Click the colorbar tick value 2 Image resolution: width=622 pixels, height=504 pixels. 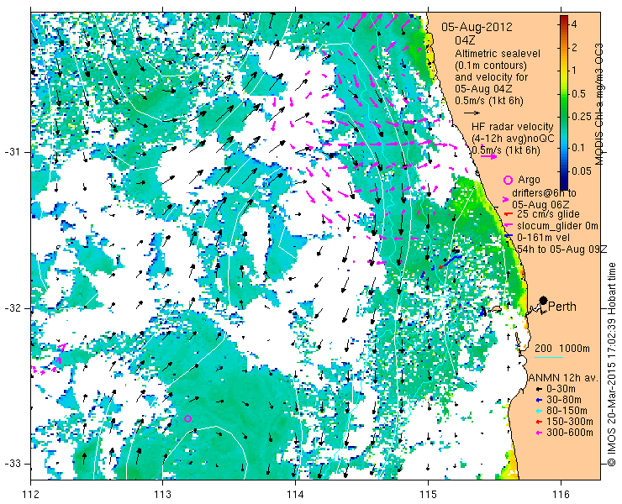pyautogui.click(x=574, y=48)
